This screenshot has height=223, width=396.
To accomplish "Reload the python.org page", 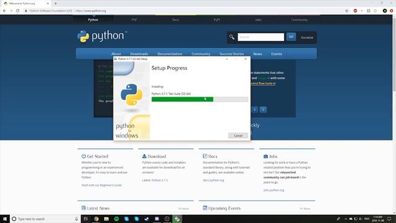I will pos(18,11).
